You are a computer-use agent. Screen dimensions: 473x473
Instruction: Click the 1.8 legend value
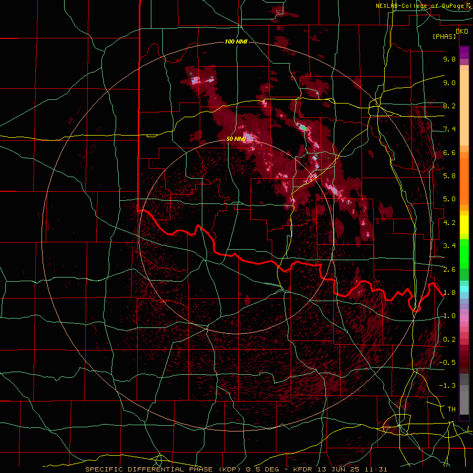(x=449, y=293)
